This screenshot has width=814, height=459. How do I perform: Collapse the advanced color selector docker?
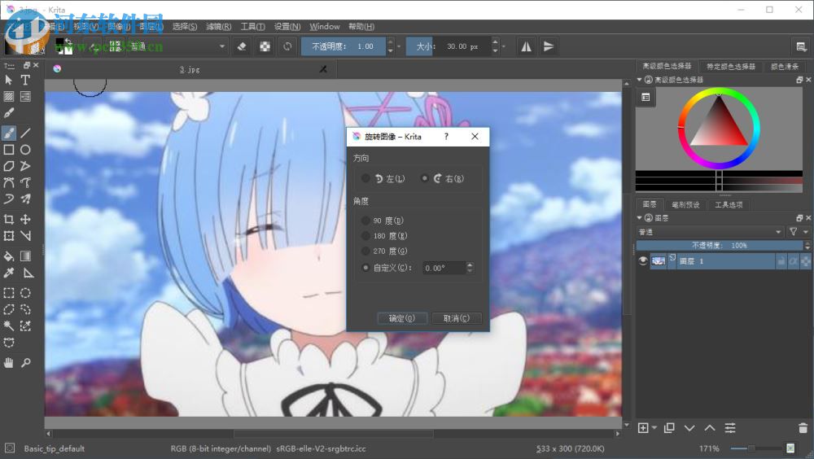pyautogui.click(x=640, y=80)
